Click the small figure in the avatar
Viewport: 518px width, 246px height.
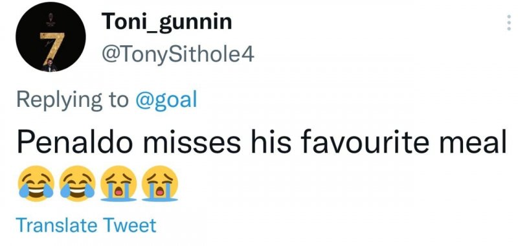[50, 65]
